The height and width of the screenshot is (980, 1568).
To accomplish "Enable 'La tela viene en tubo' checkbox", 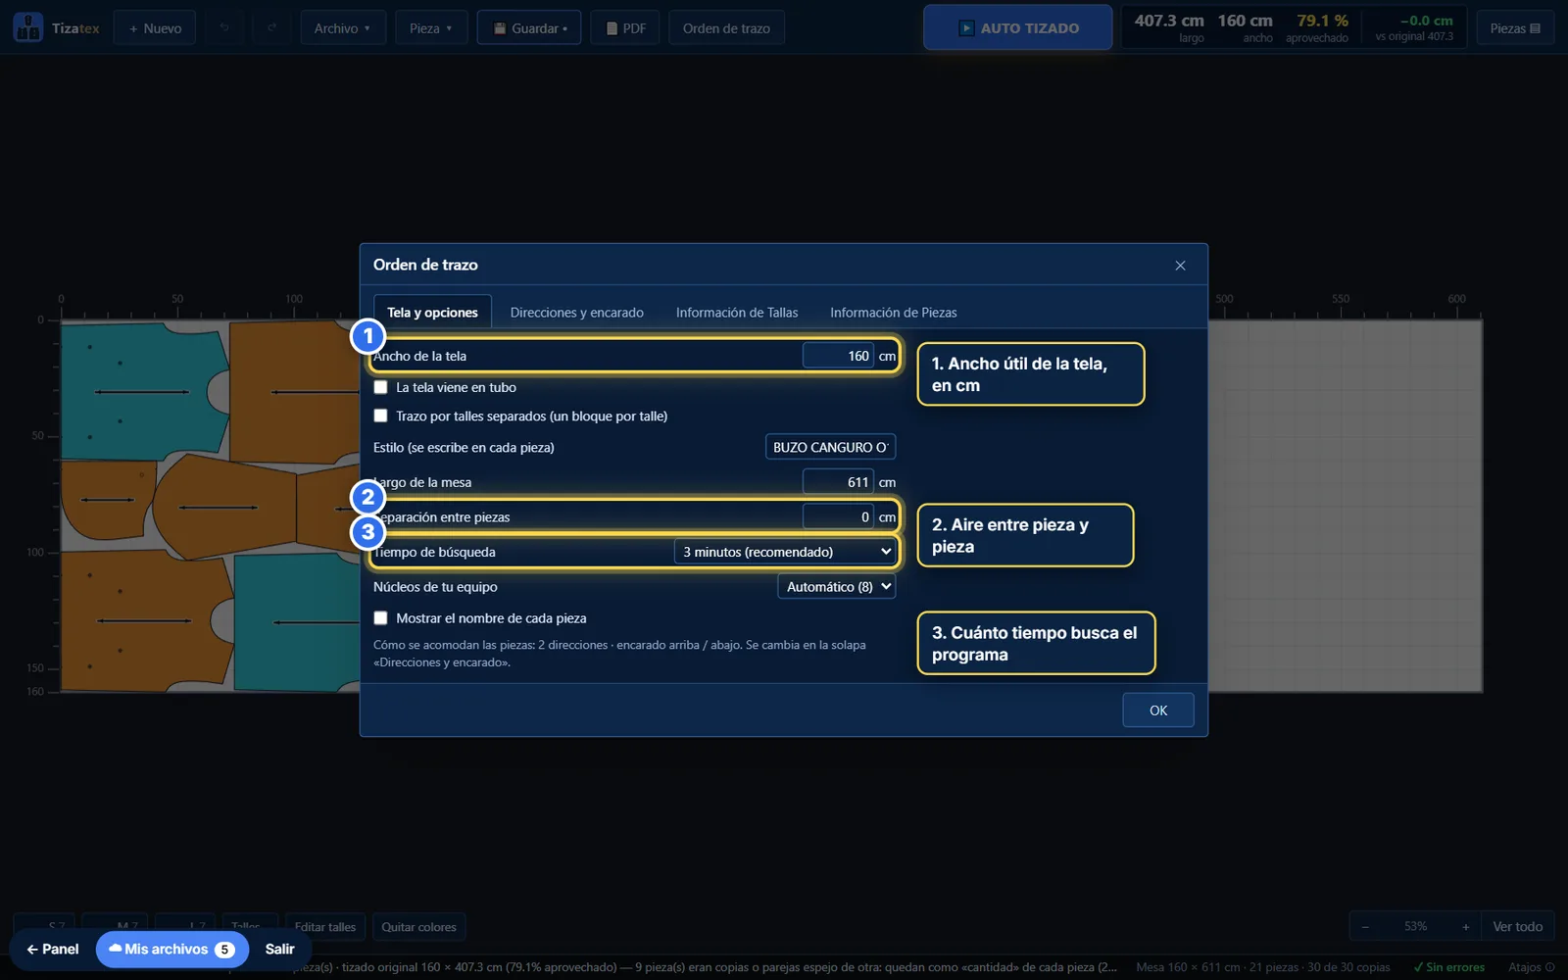I will click(x=380, y=387).
